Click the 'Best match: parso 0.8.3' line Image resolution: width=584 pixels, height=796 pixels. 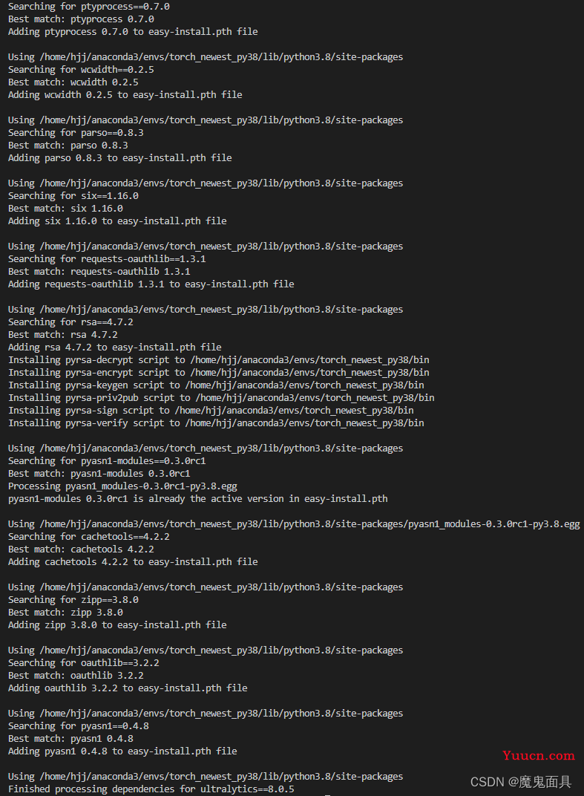68,146
